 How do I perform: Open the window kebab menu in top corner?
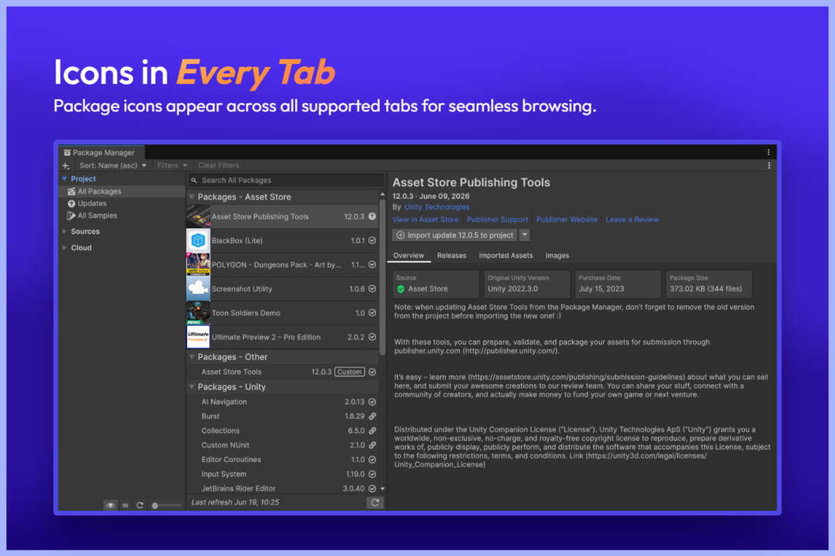[x=769, y=152]
